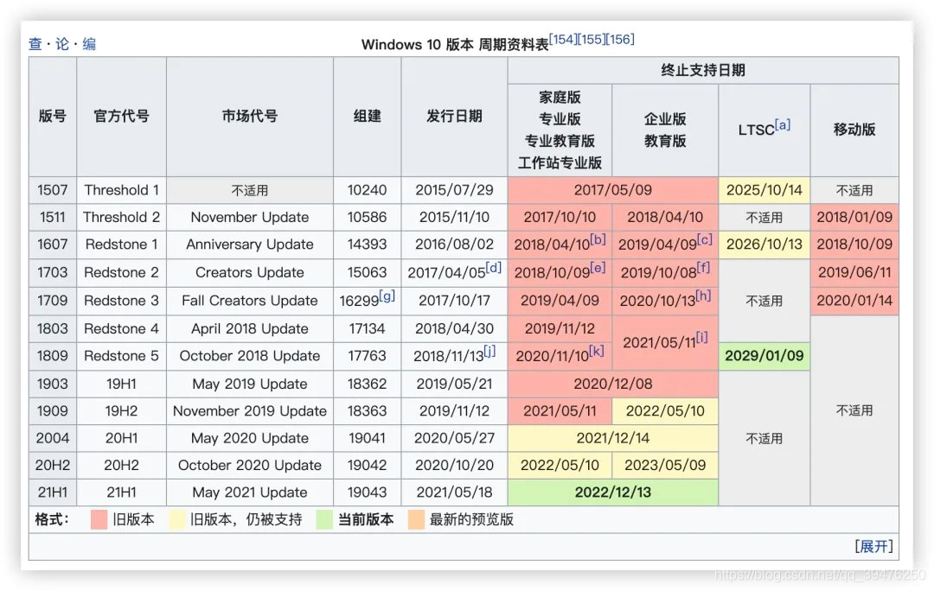Viewport: 934px width, 591px height.
Task: Click the Threshold 1 codename cell
Action: coord(122,190)
